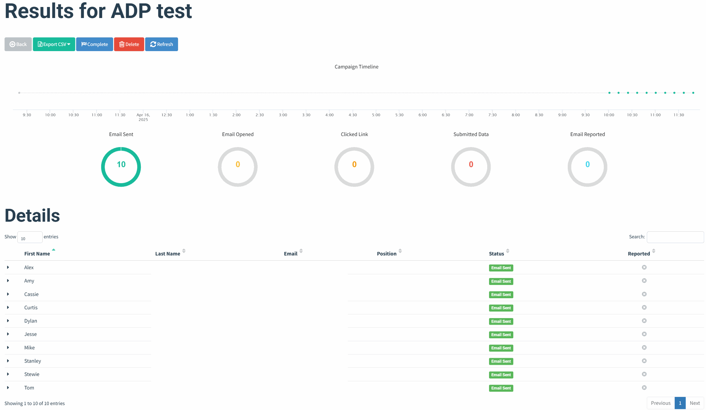Viewport: 706px width, 410px height.
Task: Click the Show entries count field
Action: (30, 237)
